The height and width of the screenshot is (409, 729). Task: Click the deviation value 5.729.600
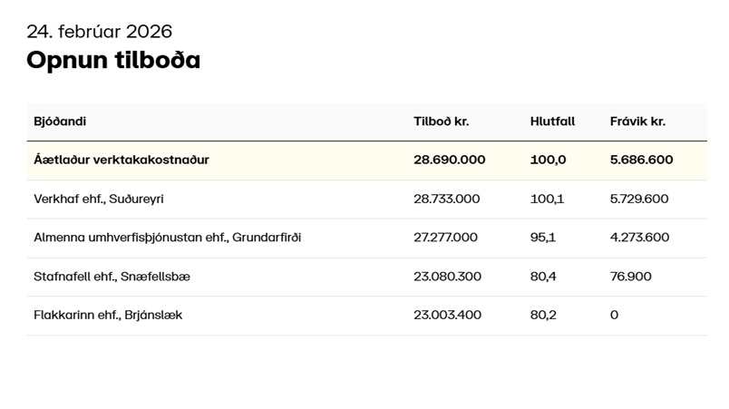[639, 199]
